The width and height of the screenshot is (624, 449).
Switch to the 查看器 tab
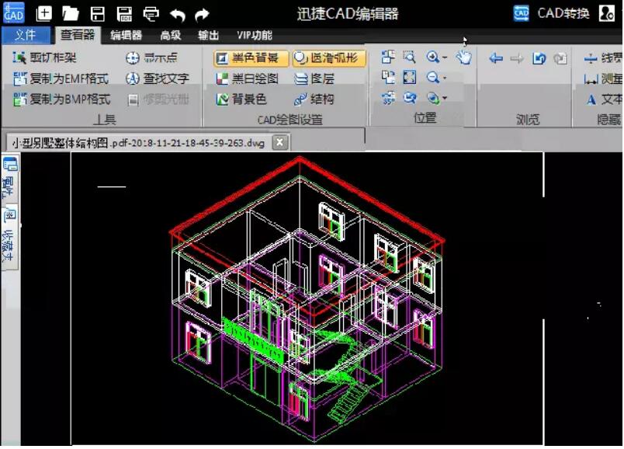[x=78, y=35]
